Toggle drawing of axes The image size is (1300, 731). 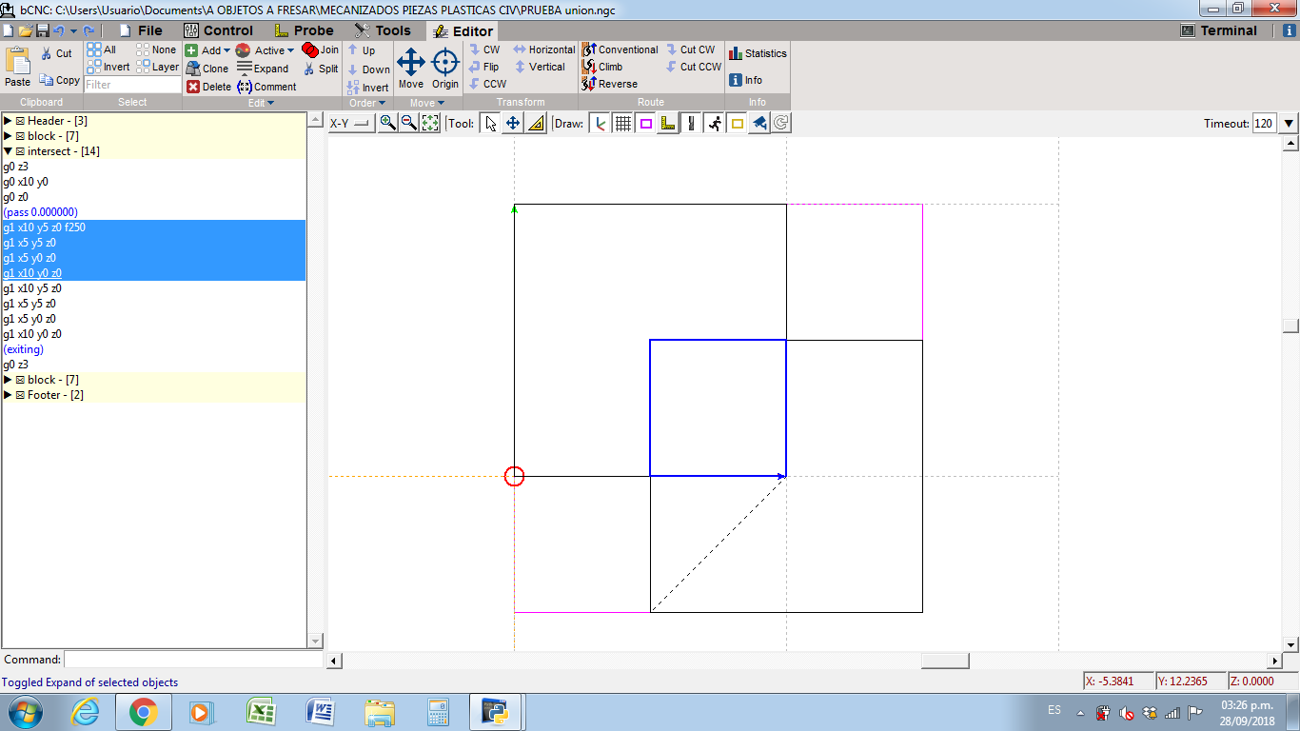(600, 123)
